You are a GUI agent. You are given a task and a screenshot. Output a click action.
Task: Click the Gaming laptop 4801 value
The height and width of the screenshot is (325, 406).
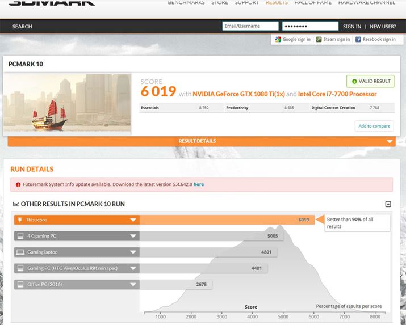pyautogui.click(x=266, y=252)
